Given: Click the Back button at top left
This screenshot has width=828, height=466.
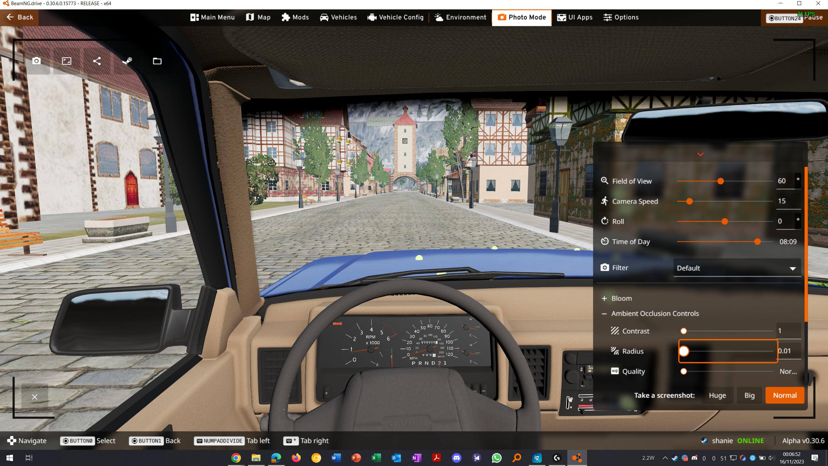Looking at the screenshot, I should [19, 17].
